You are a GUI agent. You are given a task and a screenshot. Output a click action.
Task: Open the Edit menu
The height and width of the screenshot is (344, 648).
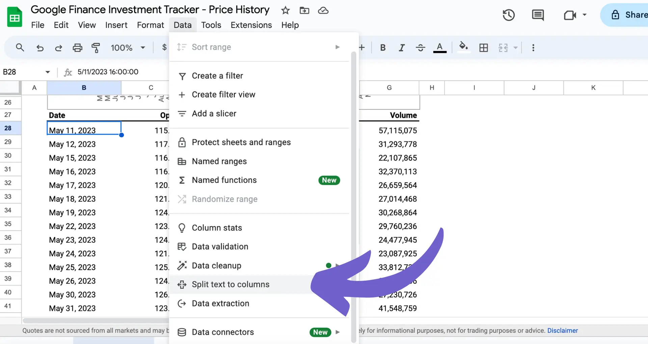(x=61, y=25)
